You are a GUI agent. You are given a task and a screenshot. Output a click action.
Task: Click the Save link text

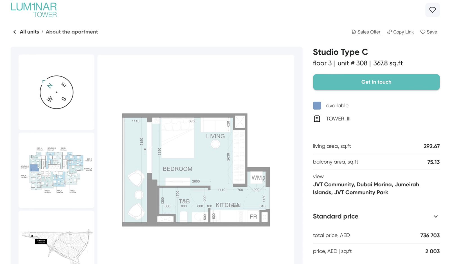click(x=432, y=32)
